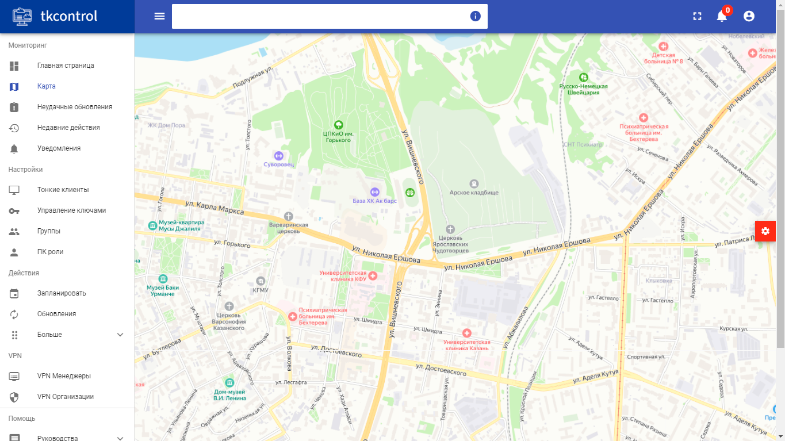
Task: Click the grid dots icon beside Больше
Action: point(14,335)
